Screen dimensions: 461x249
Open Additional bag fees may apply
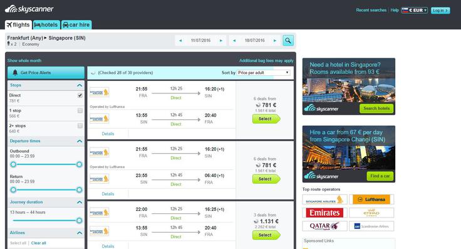266,61
